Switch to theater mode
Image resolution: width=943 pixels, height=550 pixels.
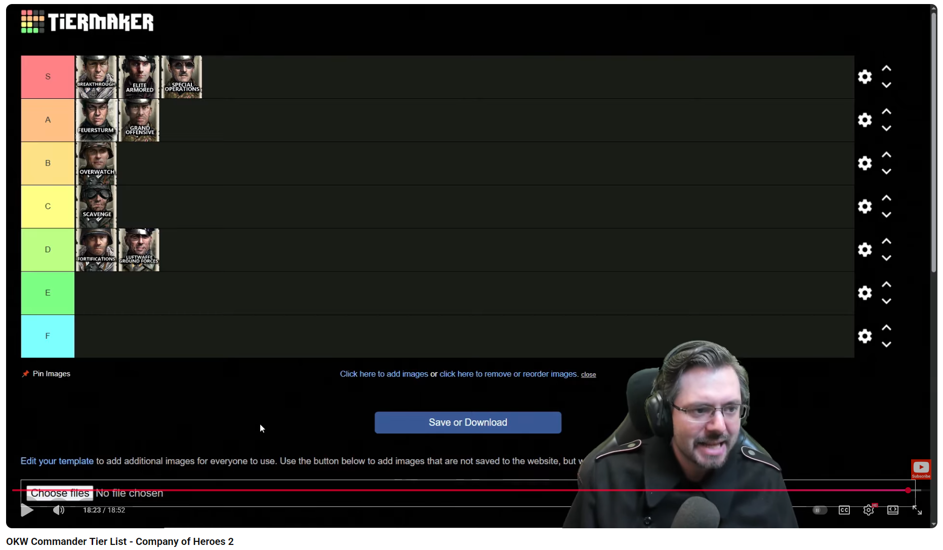click(x=893, y=510)
